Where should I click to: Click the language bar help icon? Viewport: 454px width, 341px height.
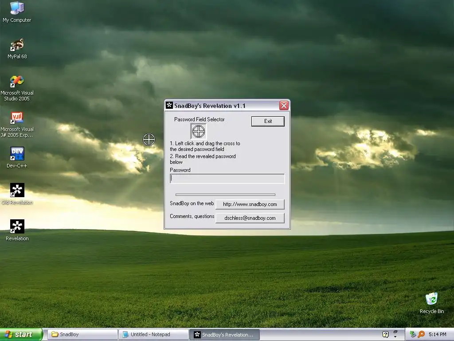pyautogui.click(x=385, y=334)
